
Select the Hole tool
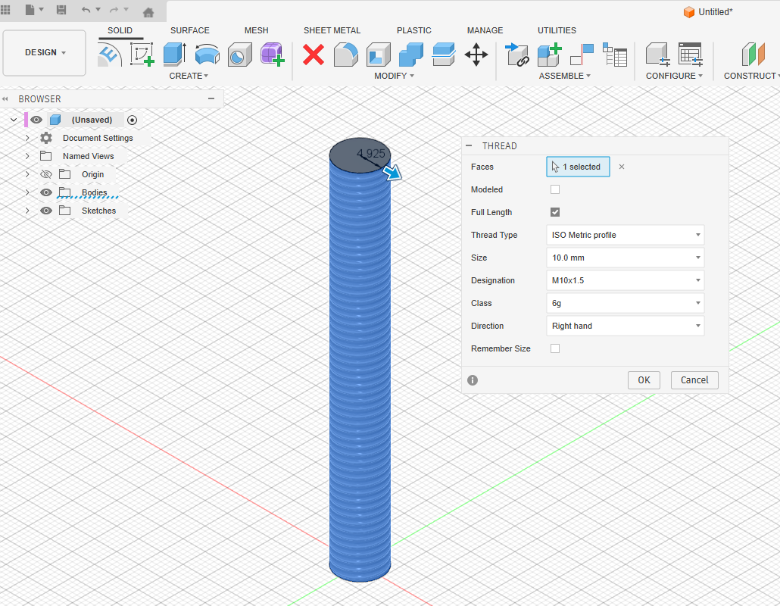240,55
